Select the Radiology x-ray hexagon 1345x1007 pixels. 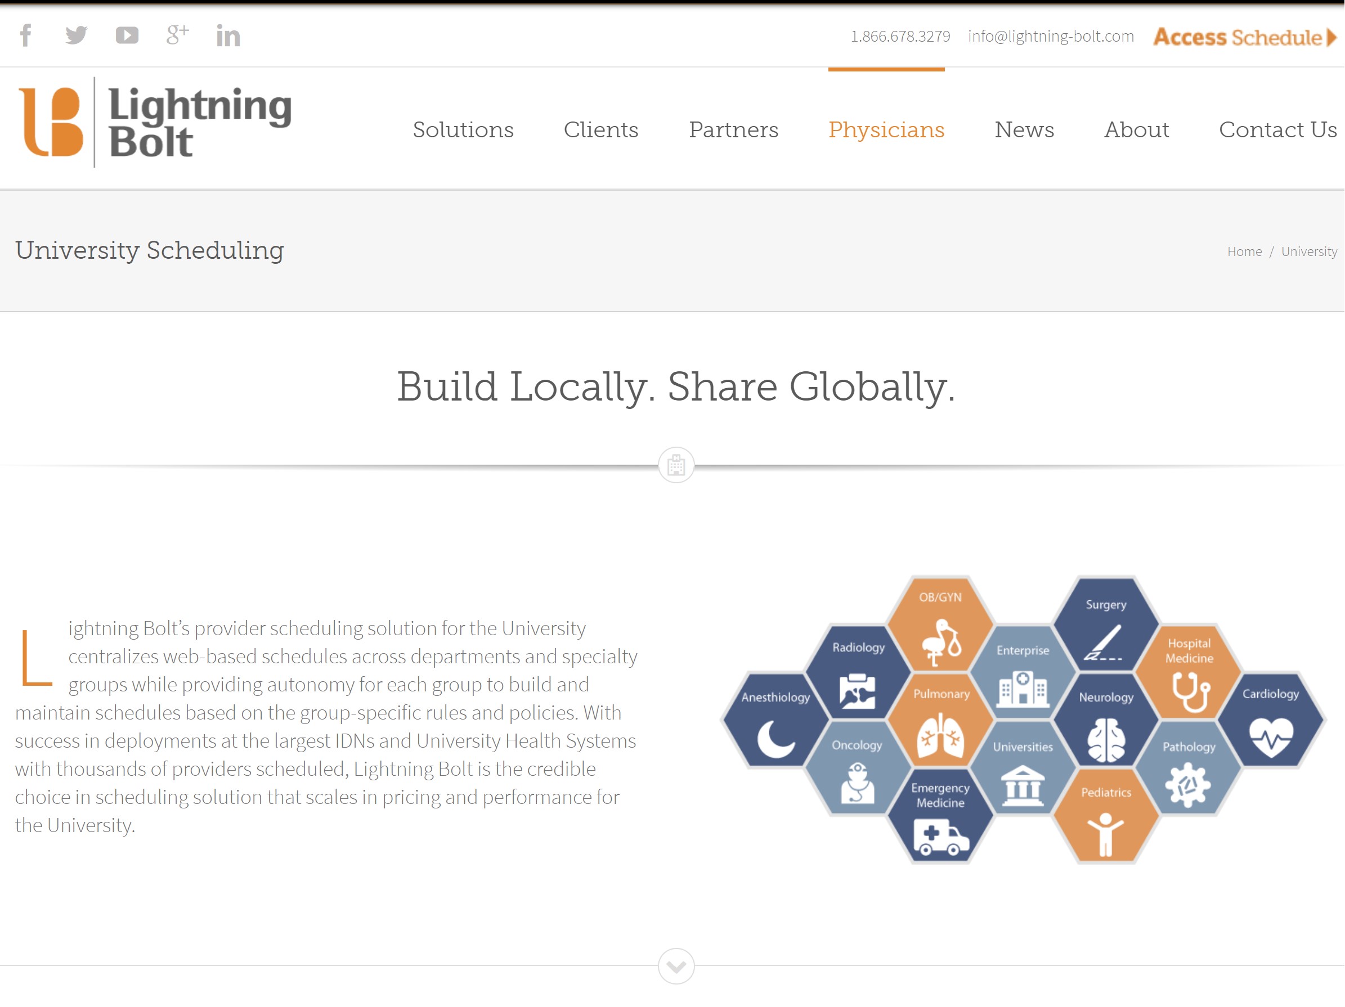(x=858, y=672)
